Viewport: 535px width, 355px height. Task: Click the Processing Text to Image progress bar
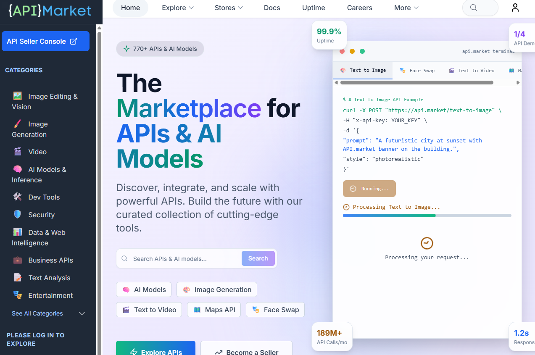427,216
